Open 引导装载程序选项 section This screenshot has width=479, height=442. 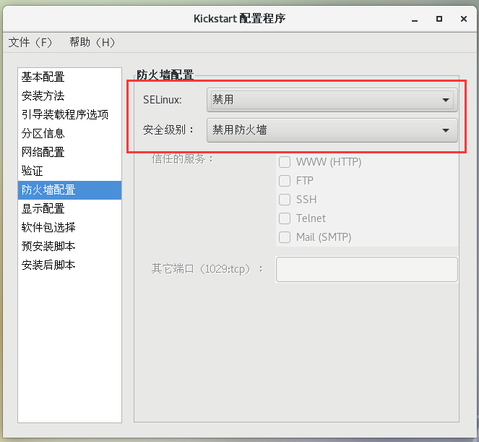69,115
